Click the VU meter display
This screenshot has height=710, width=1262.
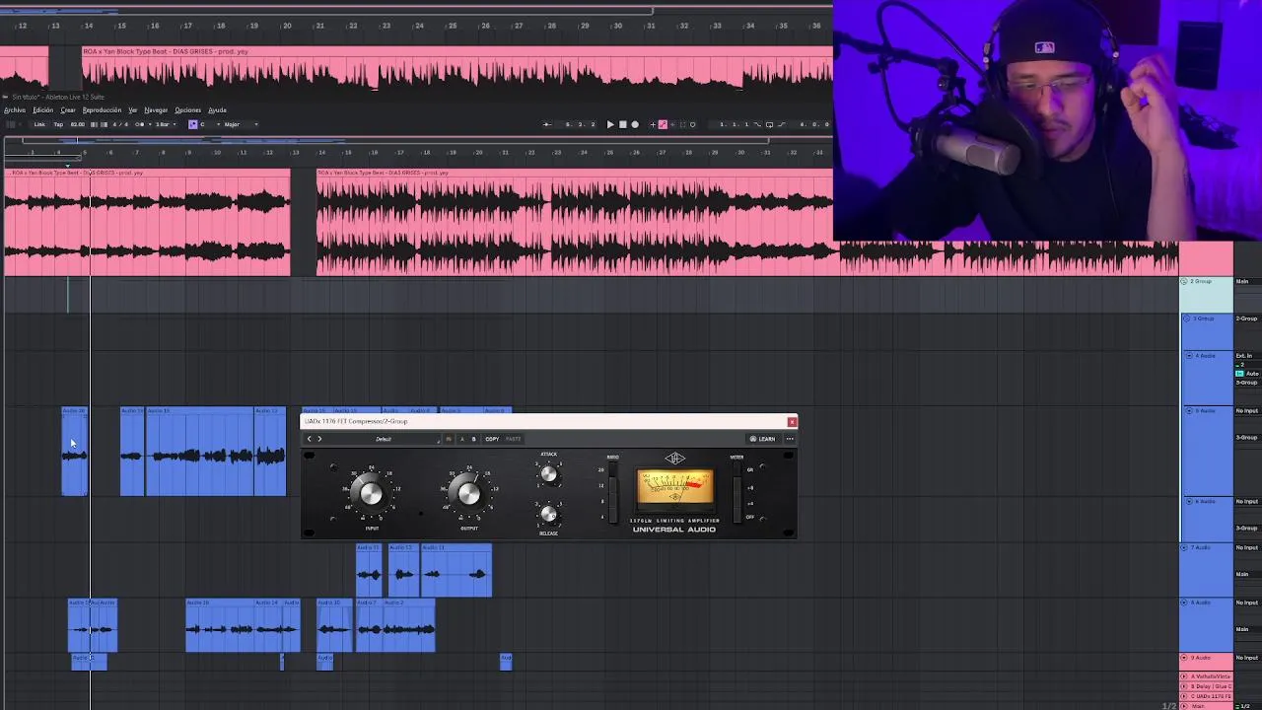675,486
